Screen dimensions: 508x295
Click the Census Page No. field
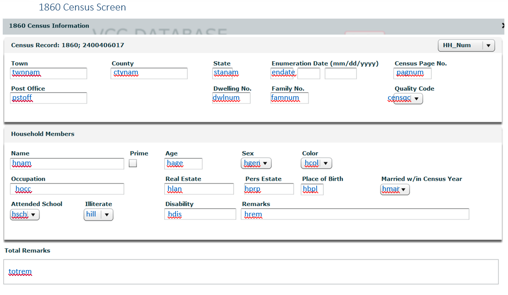tap(412, 73)
